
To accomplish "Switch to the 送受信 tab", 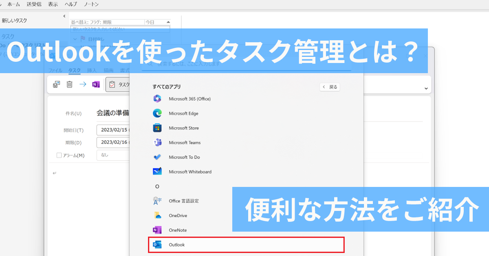I will click(34, 4).
